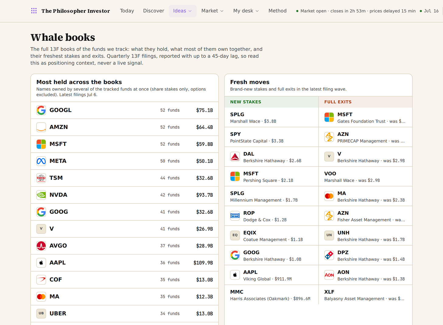
Task: Click NVDA value $93.7B
Action: coord(204,195)
